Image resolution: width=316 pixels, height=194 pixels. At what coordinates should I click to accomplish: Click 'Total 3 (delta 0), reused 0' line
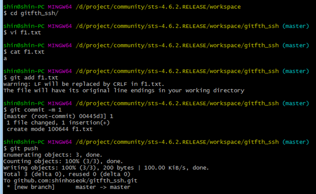tap(67, 174)
